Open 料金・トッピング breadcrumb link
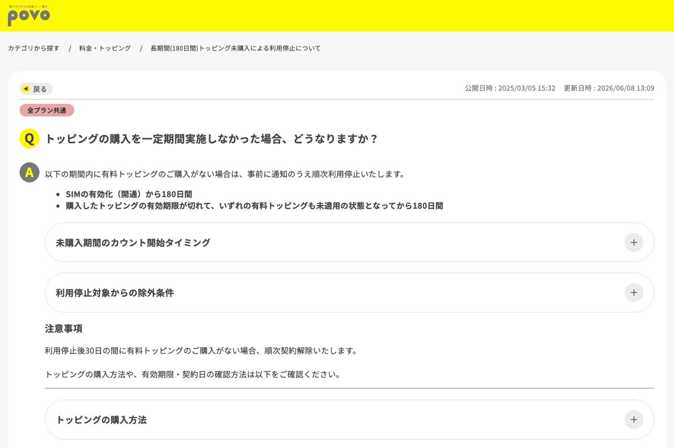 click(105, 48)
